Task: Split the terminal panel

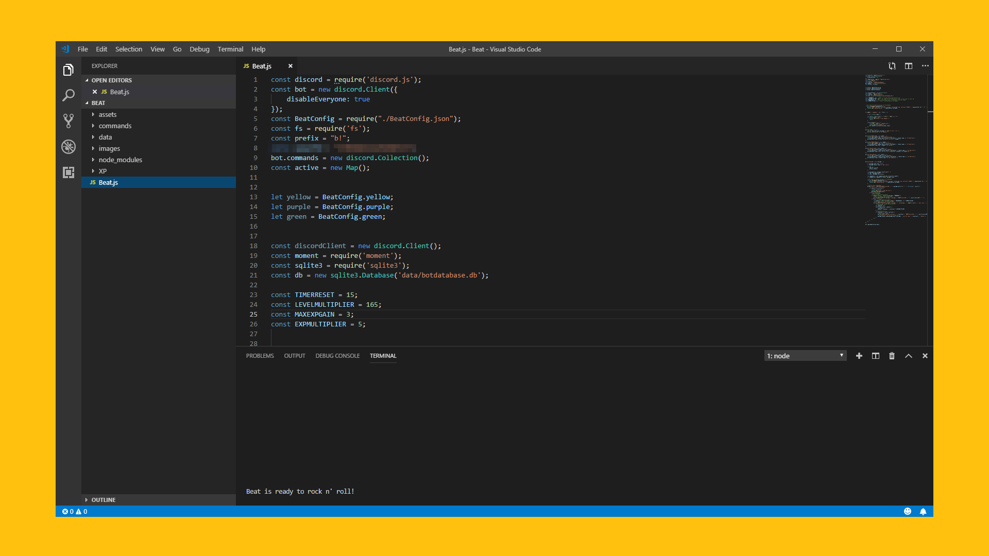Action: (876, 356)
